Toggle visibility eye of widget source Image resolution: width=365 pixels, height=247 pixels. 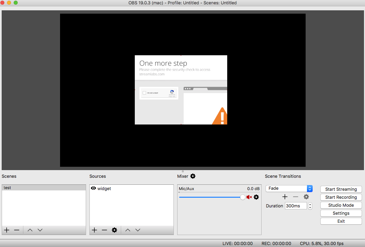tap(93, 188)
